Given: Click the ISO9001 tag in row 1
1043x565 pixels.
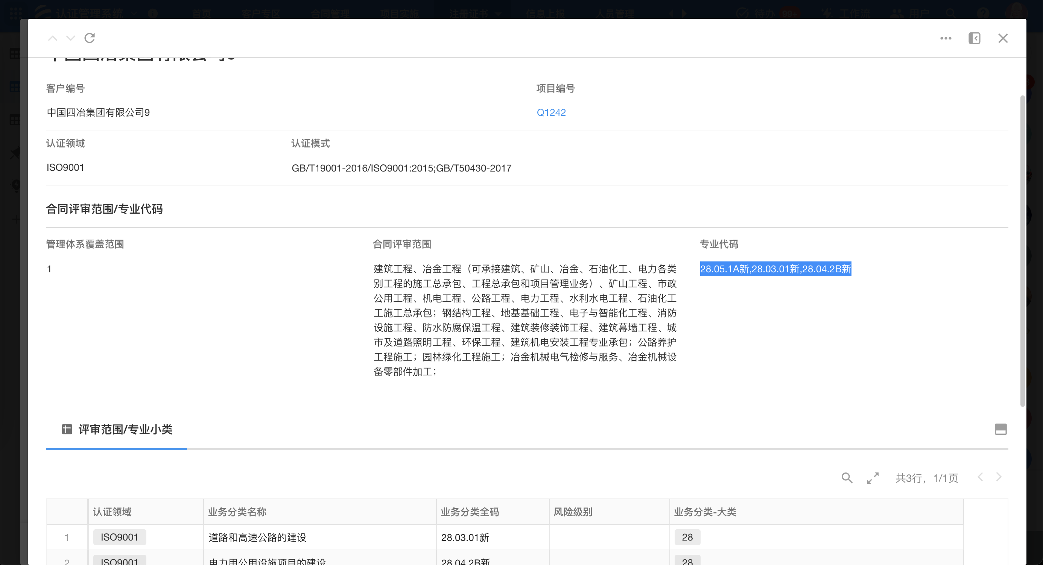Looking at the screenshot, I should [119, 537].
